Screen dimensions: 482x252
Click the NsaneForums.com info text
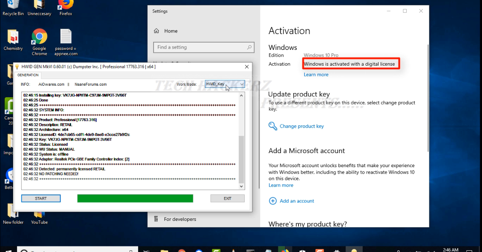tap(91, 84)
